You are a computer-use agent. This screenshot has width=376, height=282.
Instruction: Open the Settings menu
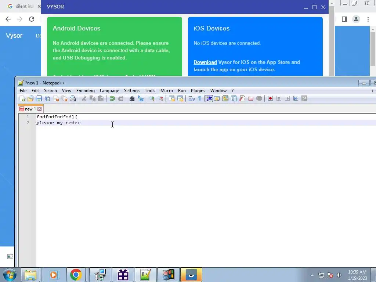tap(132, 91)
